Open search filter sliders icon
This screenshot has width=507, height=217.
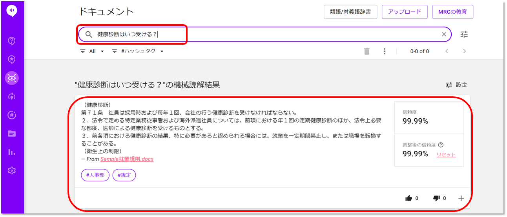[464, 34]
